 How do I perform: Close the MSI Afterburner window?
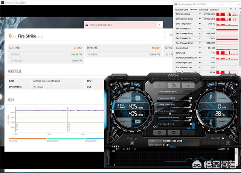pos(231,76)
